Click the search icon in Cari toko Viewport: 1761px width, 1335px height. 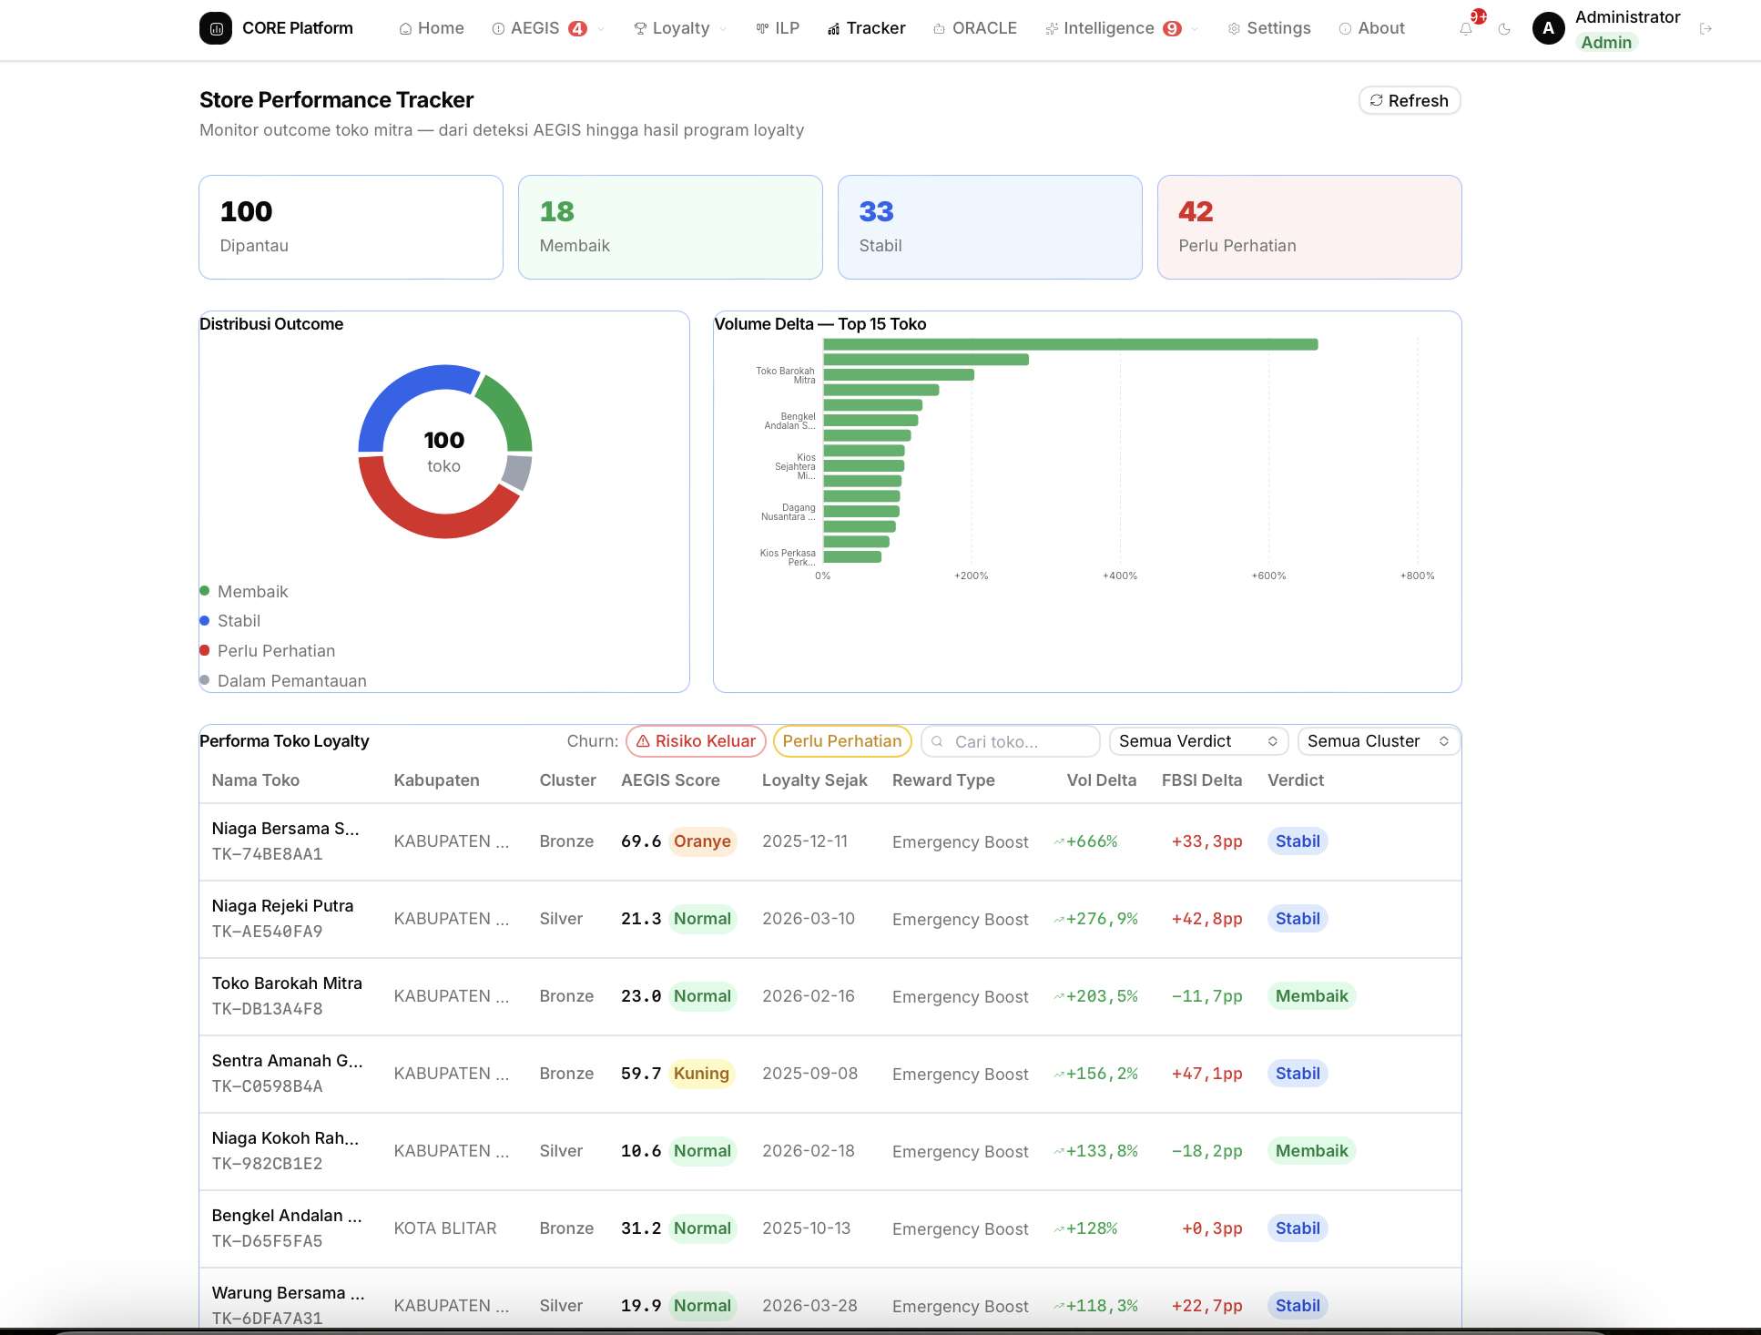point(937,741)
